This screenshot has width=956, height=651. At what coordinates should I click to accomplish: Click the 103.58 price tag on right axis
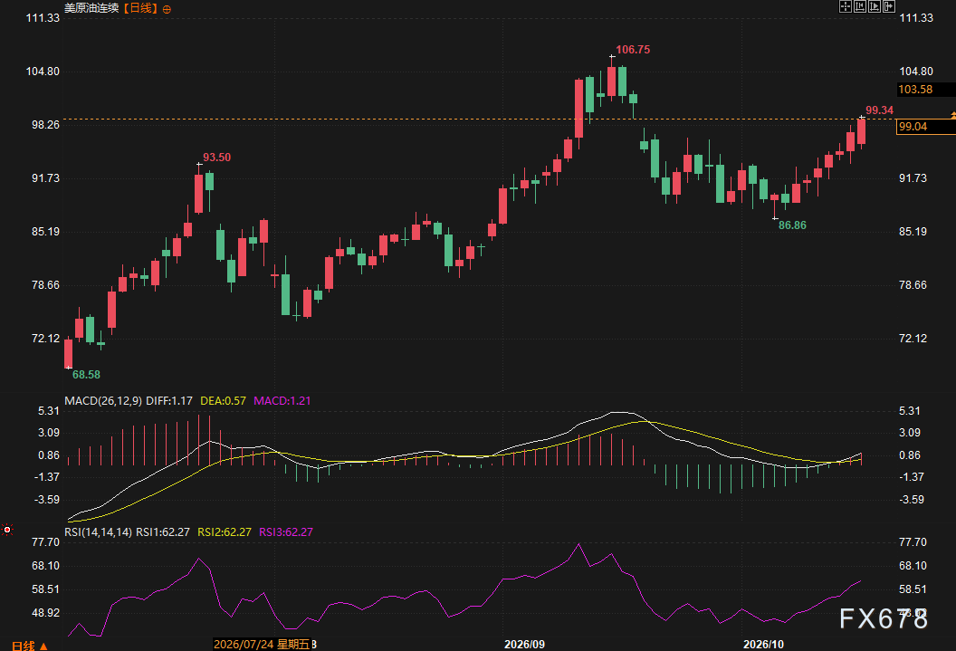(x=925, y=90)
